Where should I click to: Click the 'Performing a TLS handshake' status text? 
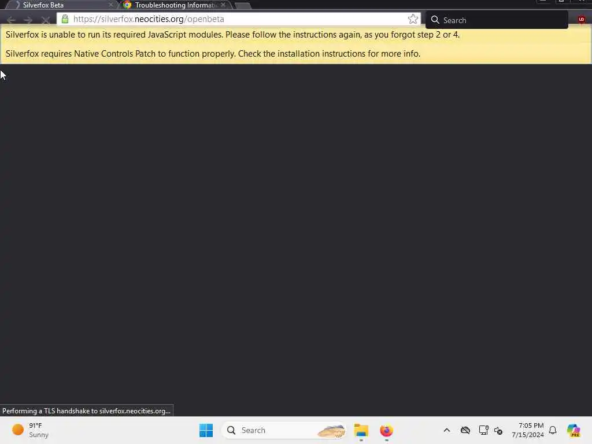[87, 411]
